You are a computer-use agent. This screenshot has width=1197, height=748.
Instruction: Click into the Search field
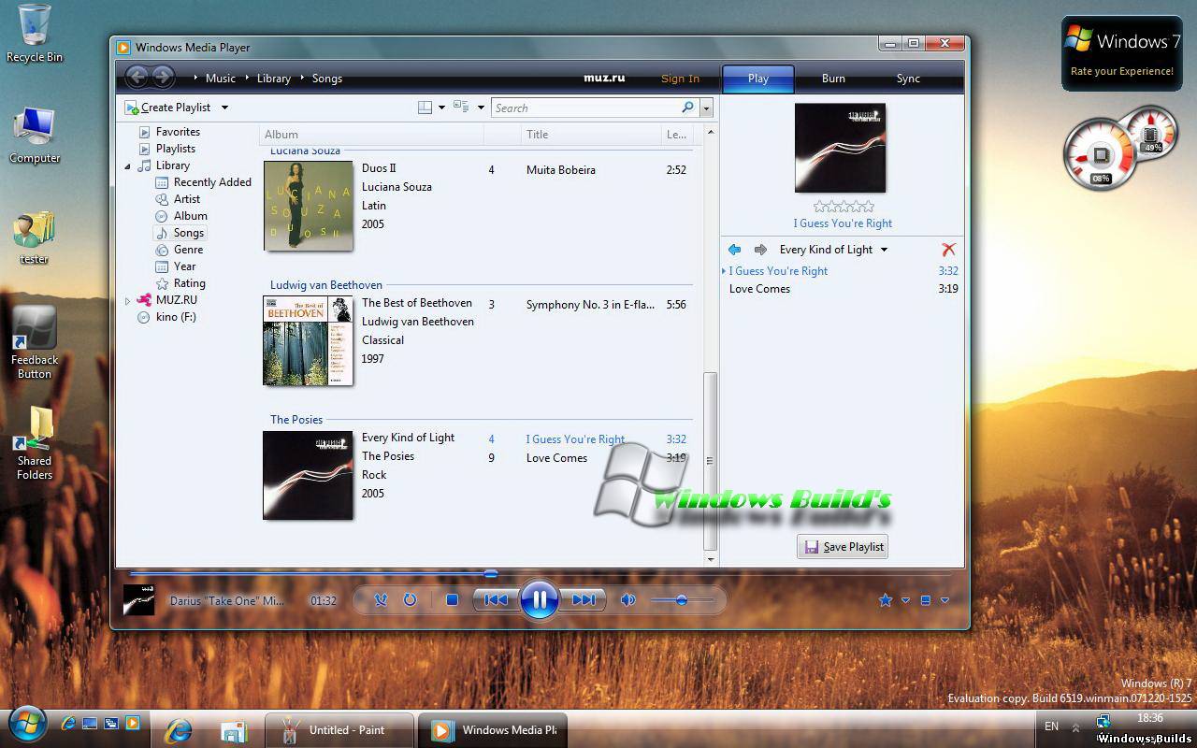click(x=585, y=108)
